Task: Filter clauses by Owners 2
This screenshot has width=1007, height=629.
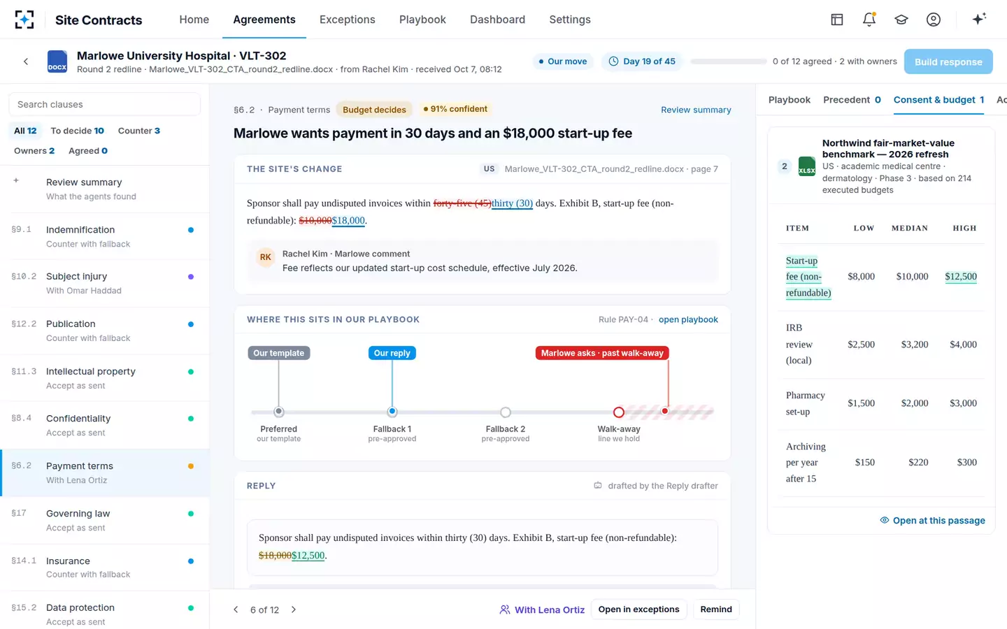Action: click(x=34, y=151)
